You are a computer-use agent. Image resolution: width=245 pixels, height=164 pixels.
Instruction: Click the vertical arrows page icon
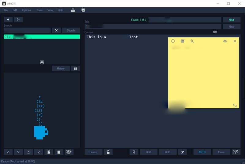point(49,152)
